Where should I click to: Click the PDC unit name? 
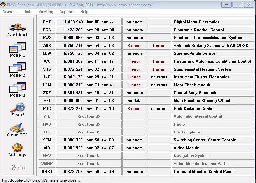[x=47, y=109]
